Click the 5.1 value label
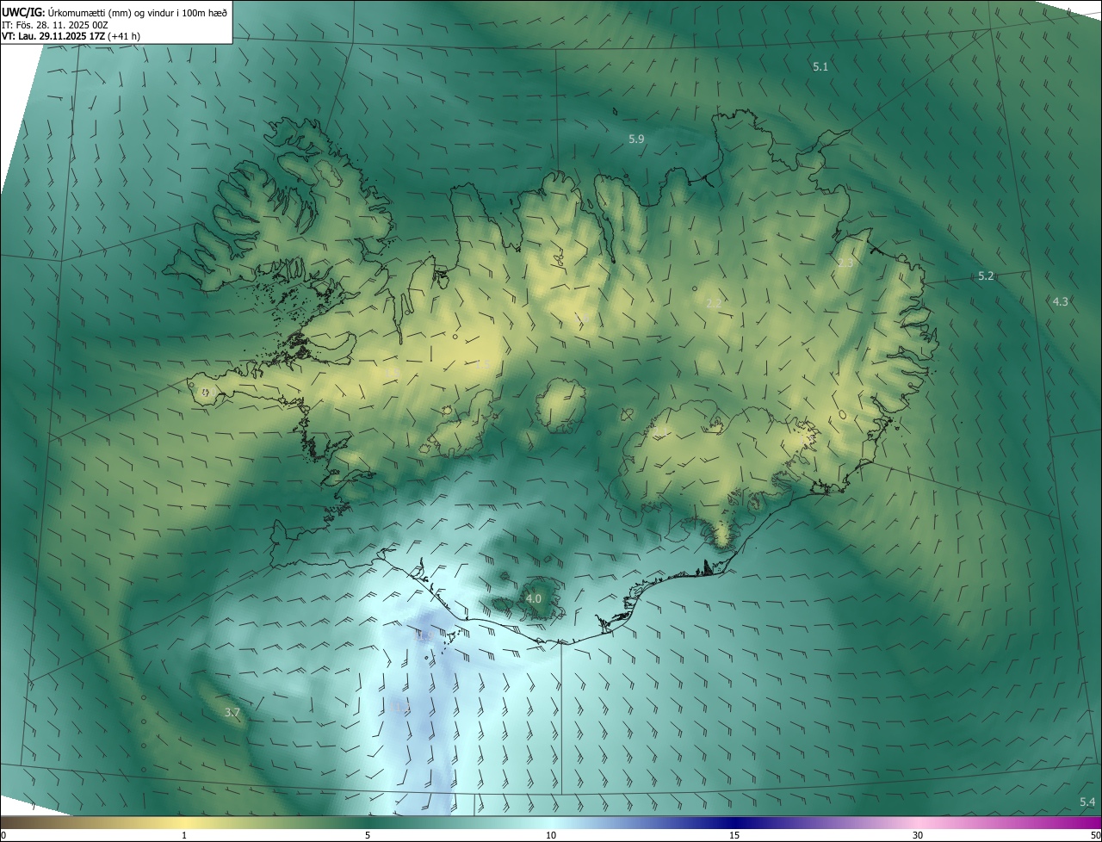The image size is (1102, 842). 820,66
